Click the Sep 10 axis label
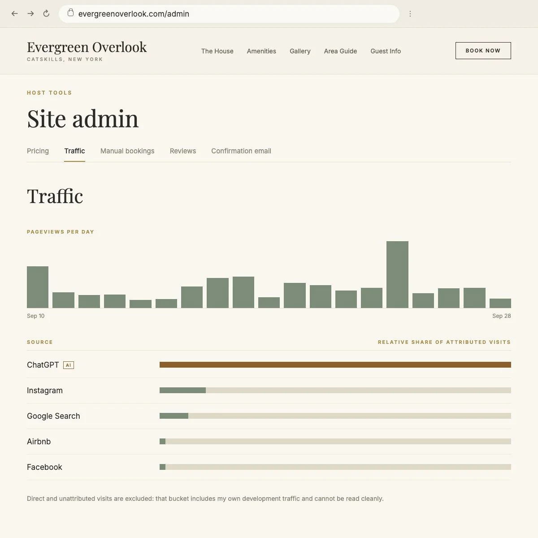 pyautogui.click(x=36, y=316)
